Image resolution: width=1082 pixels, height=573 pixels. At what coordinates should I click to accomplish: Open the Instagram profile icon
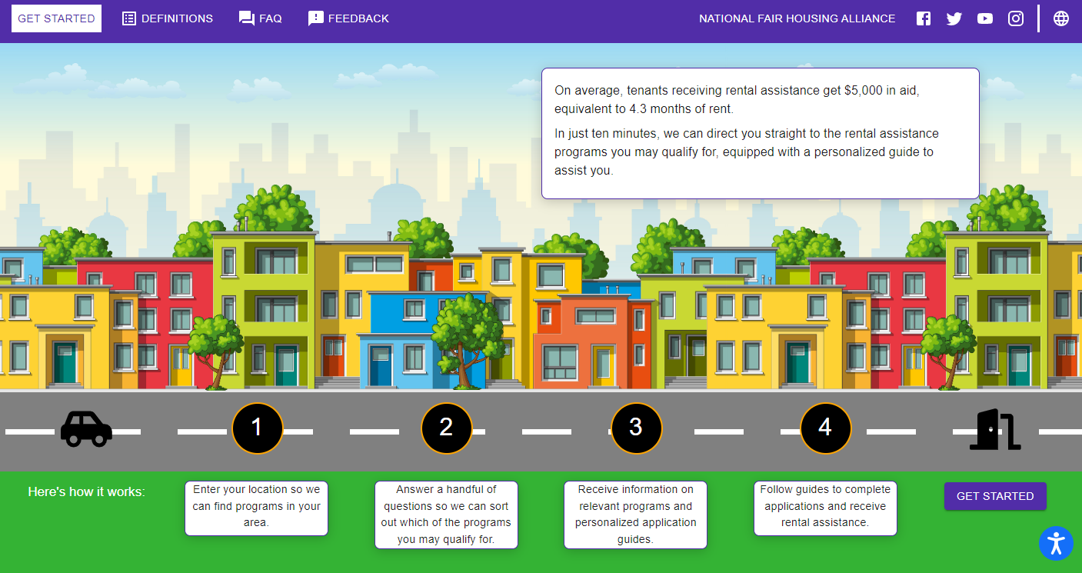1016,18
